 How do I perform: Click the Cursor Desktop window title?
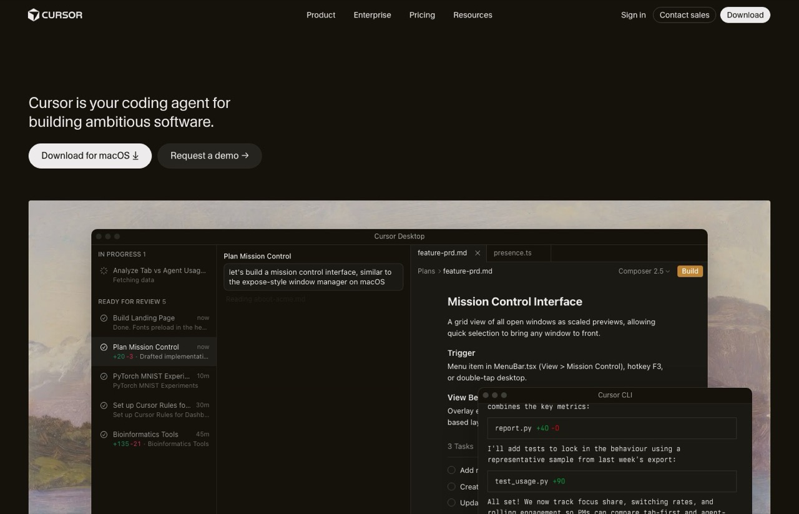click(399, 236)
